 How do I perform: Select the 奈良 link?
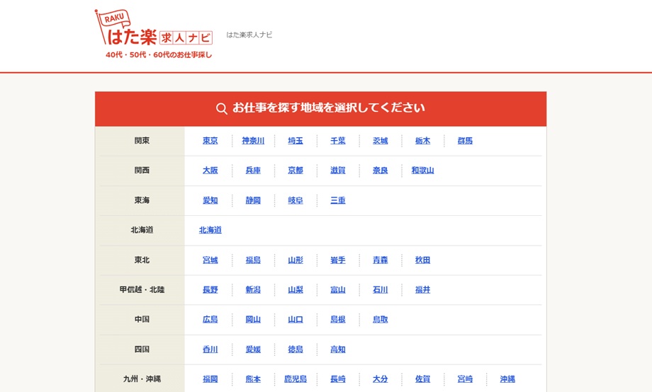coord(381,171)
